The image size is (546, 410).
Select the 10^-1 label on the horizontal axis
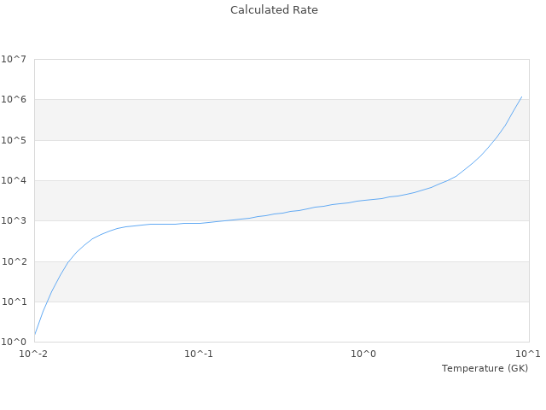(x=199, y=354)
